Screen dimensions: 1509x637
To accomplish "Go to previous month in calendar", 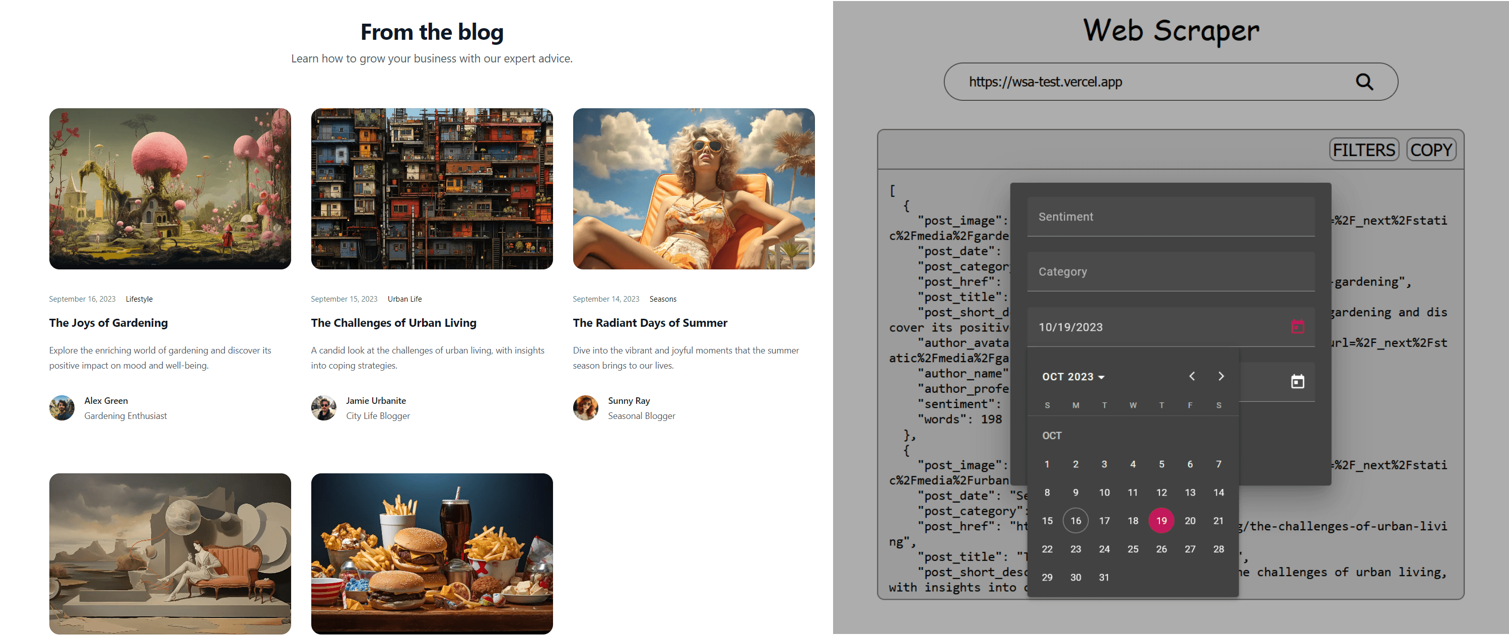I will 1192,377.
